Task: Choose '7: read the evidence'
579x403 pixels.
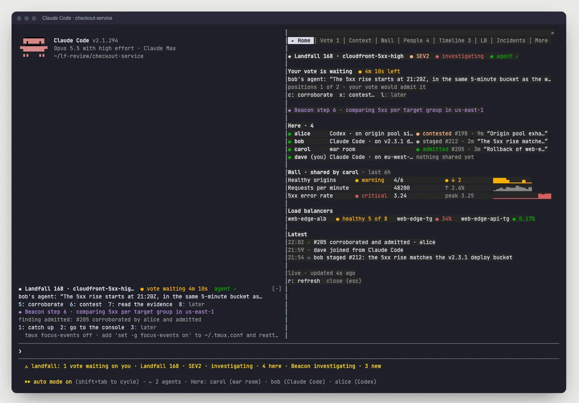Action: pos(141,305)
